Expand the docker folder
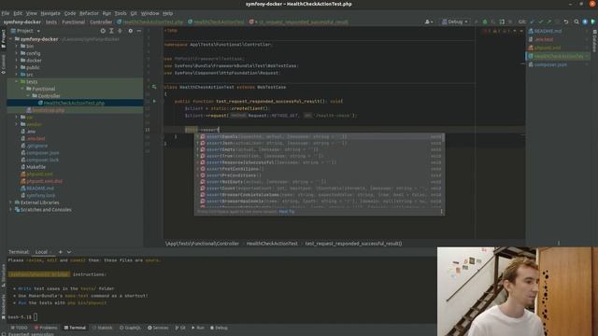This screenshot has height=336, width=598. [x=17, y=60]
